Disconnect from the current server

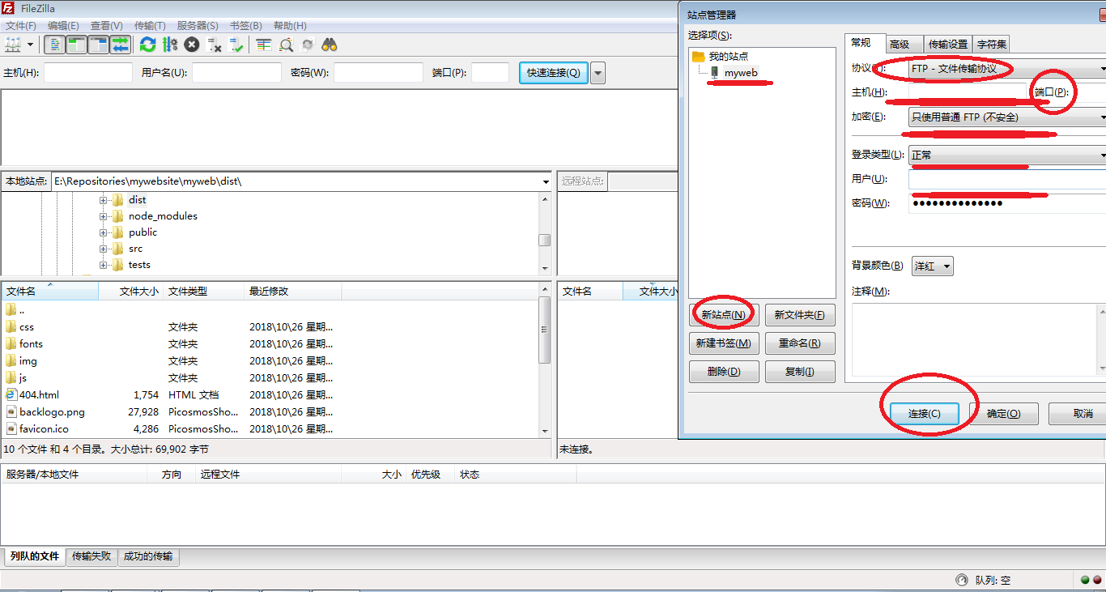[215, 45]
